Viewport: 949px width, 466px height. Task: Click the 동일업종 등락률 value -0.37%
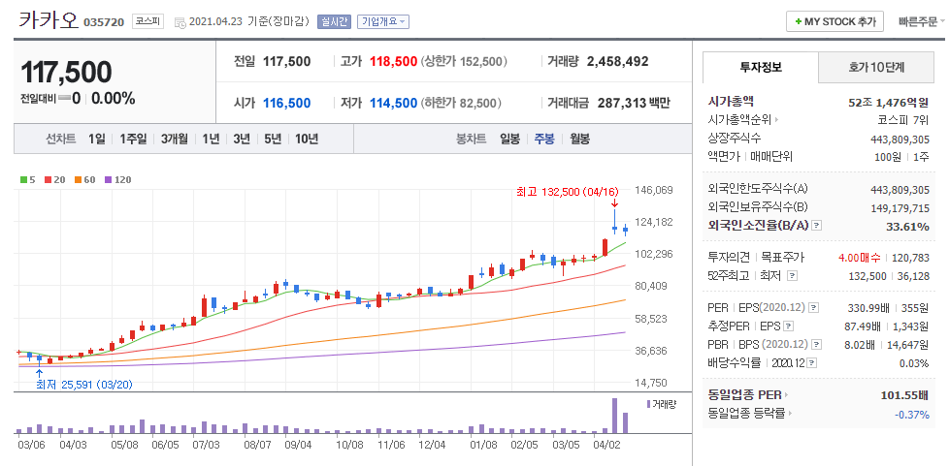click(x=912, y=414)
